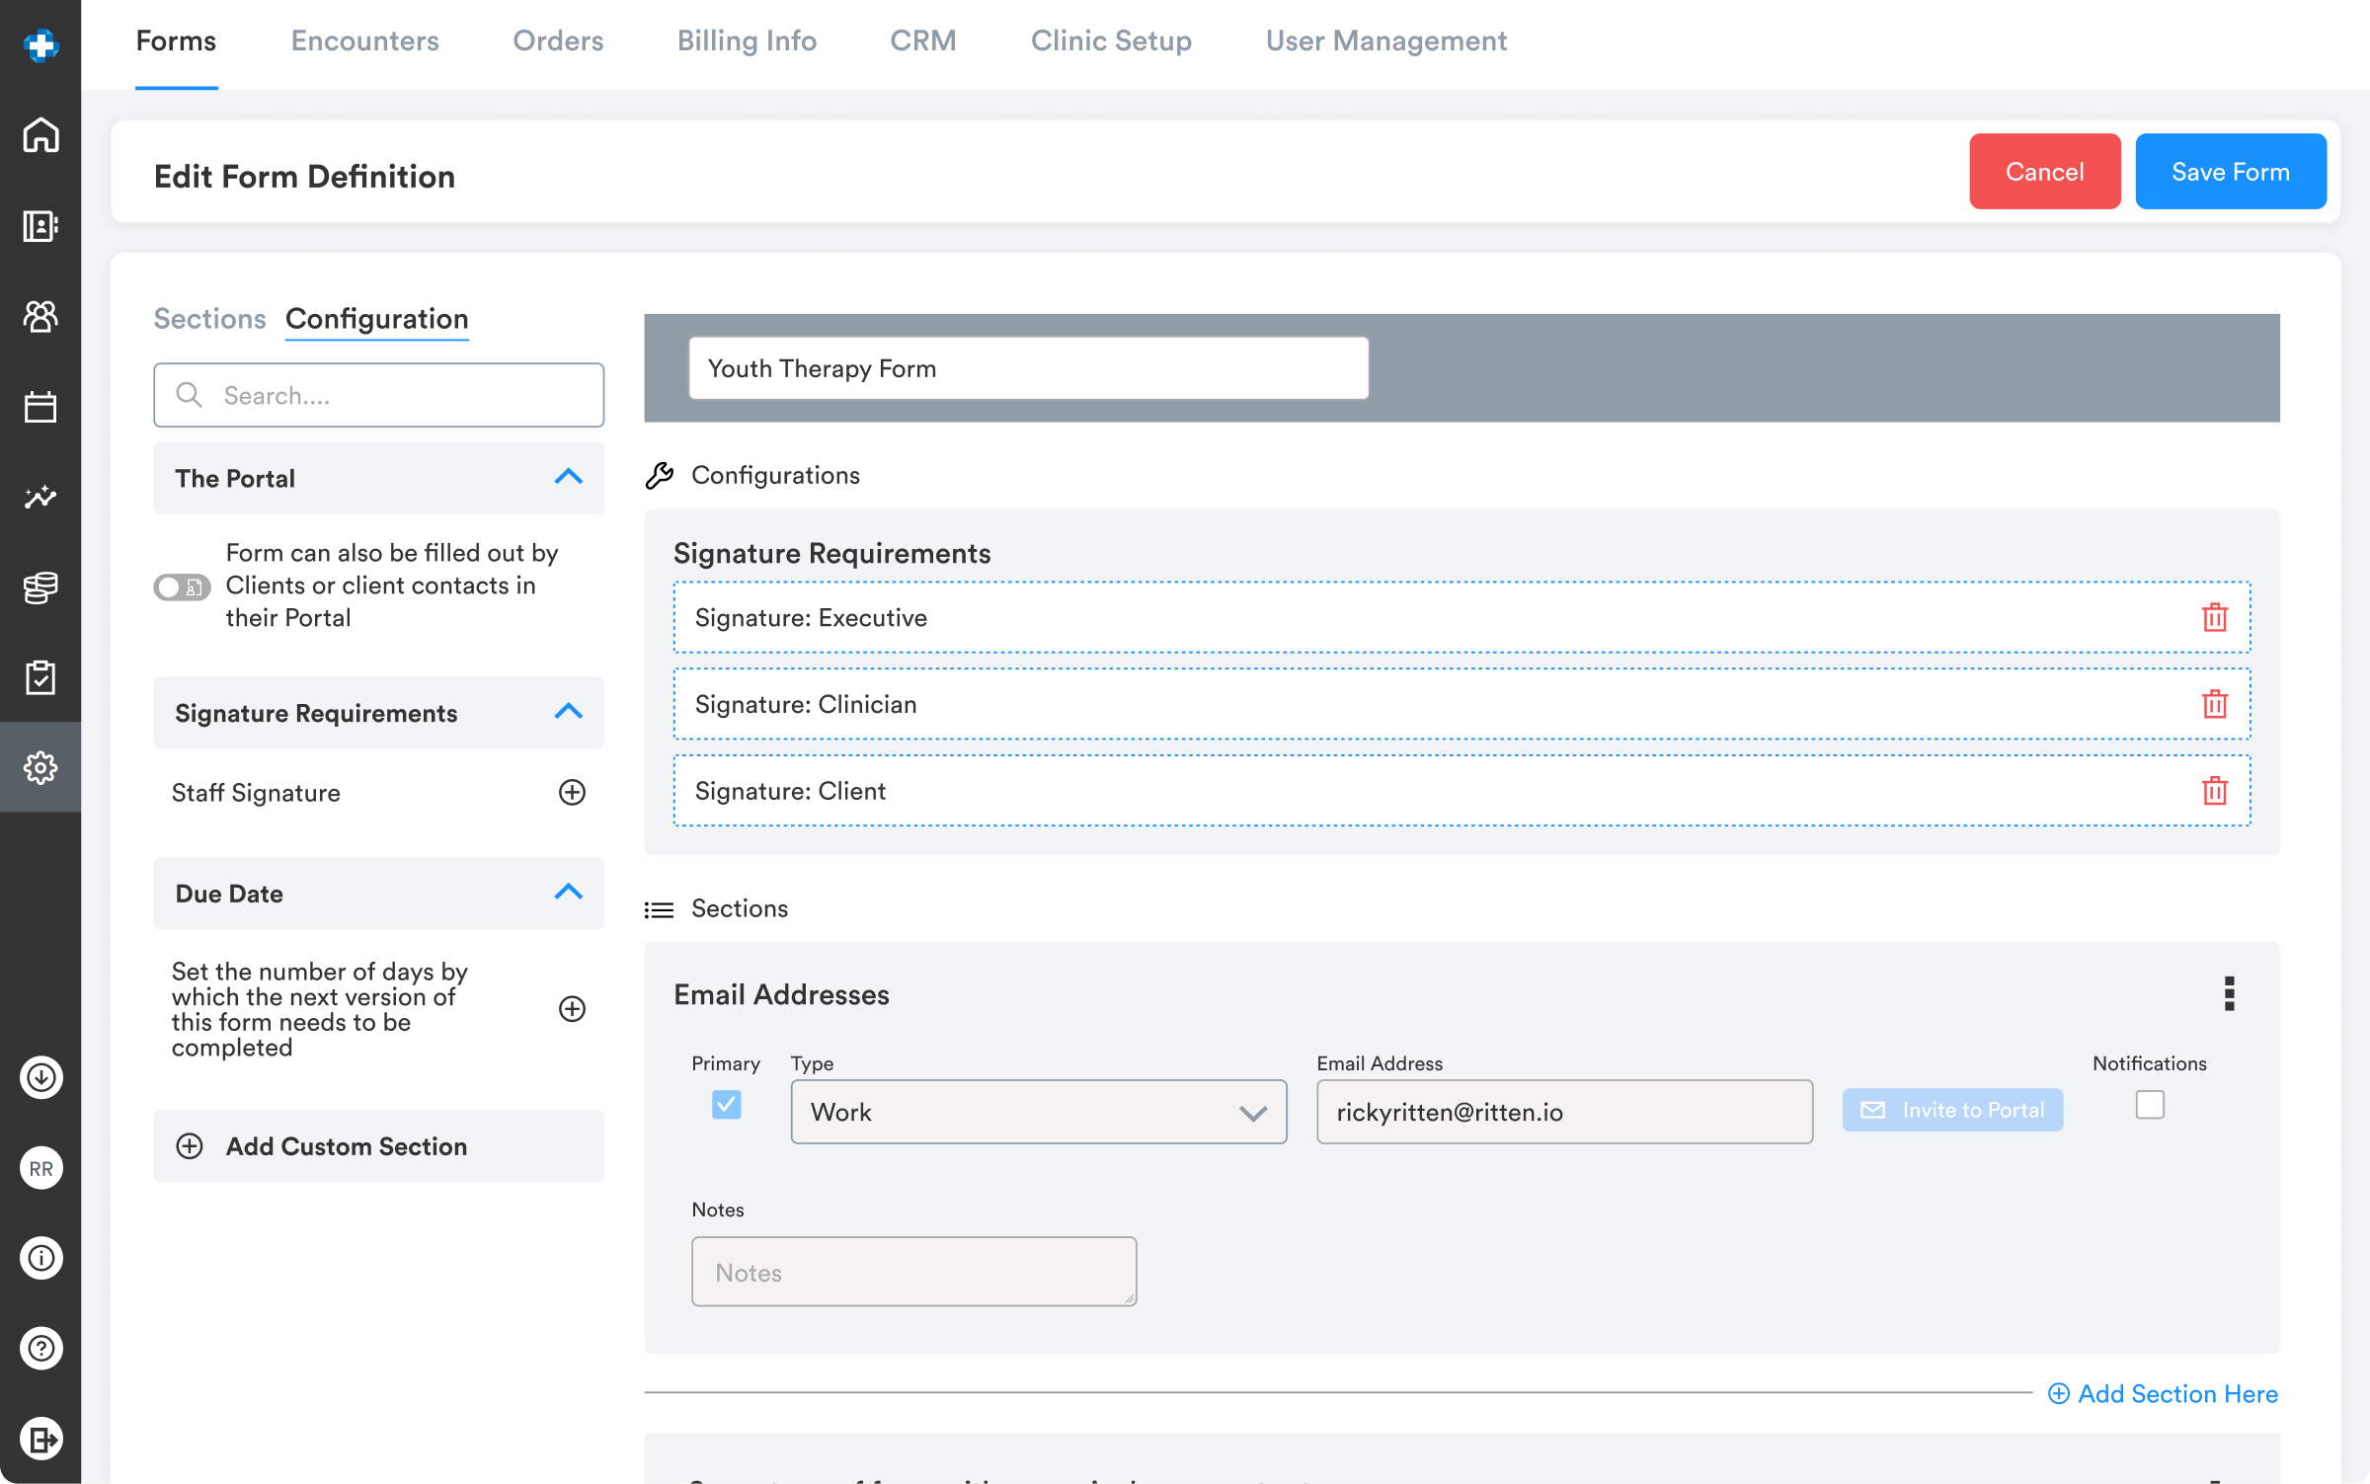Open the Sections side tab
Screen dimensions: 2370x1484
click(x=209, y=319)
